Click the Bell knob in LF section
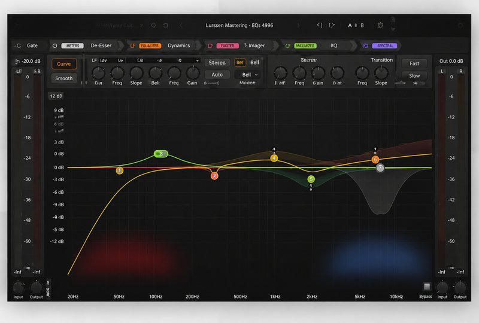This screenshot has height=323, width=479. (x=155, y=73)
